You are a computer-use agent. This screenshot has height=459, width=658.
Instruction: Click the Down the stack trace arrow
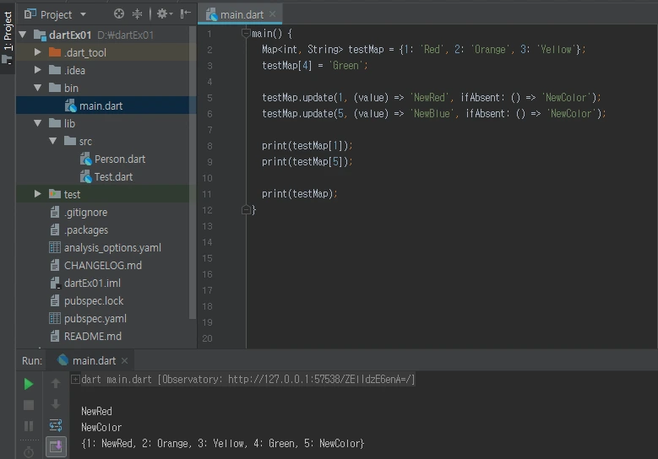(x=56, y=404)
